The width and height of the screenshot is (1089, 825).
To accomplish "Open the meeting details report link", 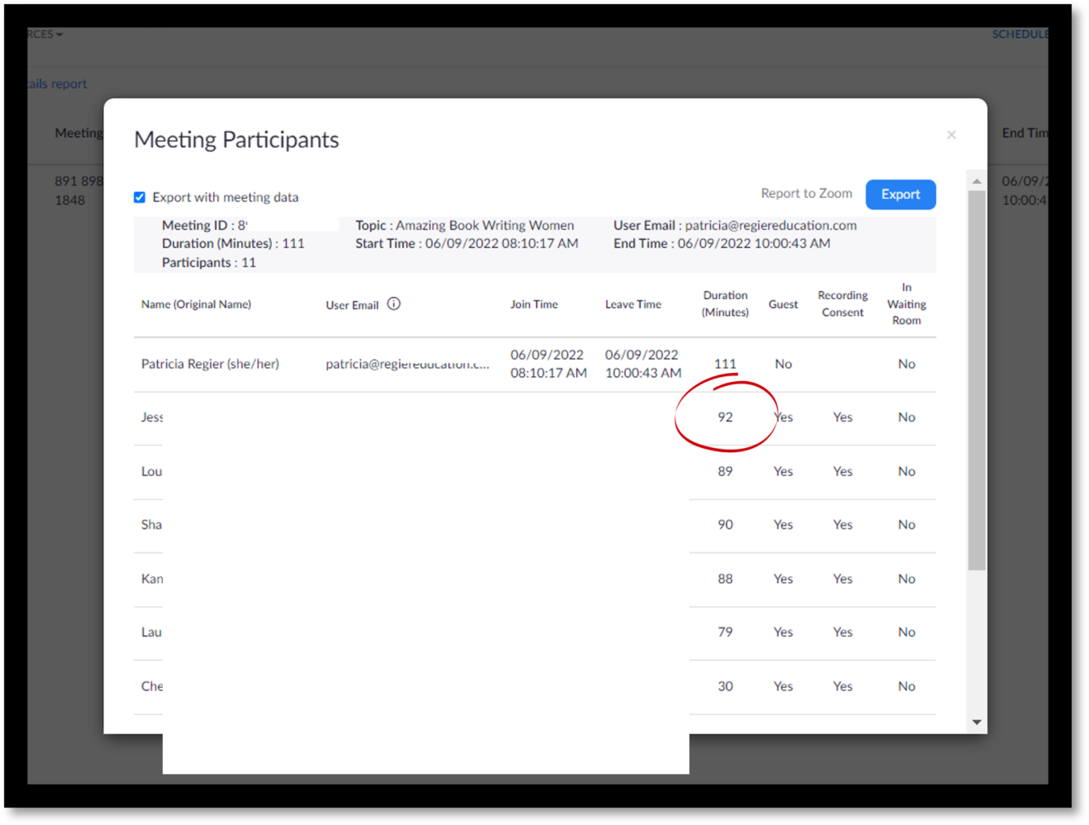I will click(x=54, y=83).
